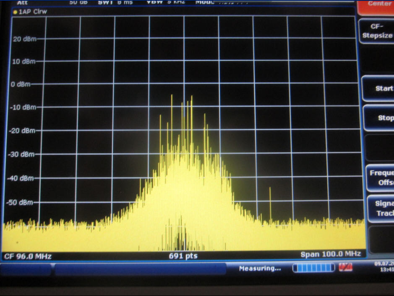The width and height of the screenshot is (394, 296).
Task: Click the '-50 dBm' axis label
Action: [x=20, y=202]
